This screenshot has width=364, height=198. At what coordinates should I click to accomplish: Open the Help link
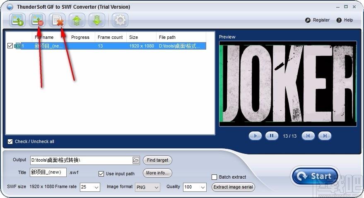click(345, 20)
